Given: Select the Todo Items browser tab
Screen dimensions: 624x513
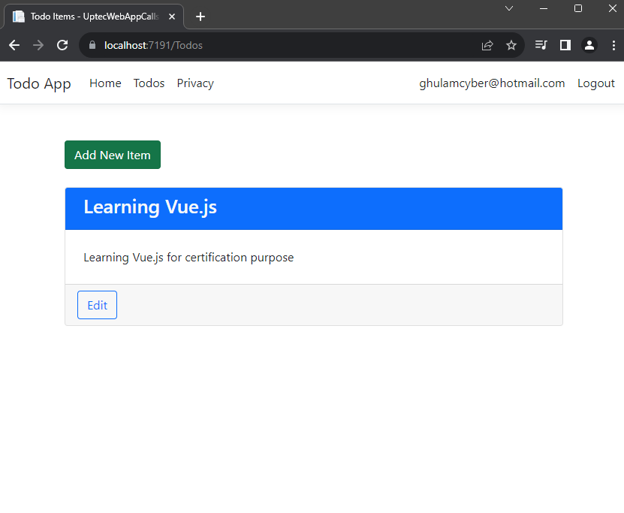Looking at the screenshot, I should click(90, 17).
